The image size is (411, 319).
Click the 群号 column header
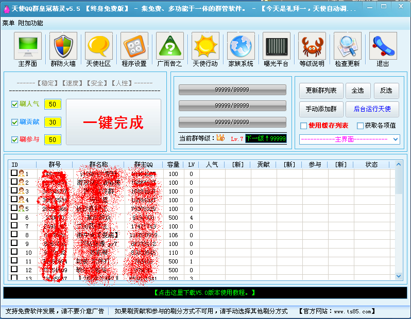[x=55, y=165]
